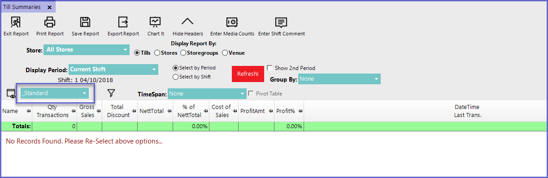The height and width of the screenshot is (178, 548).
Task: Open the Display Period dropdown
Action: pyautogui.click(x=113, y=69)
